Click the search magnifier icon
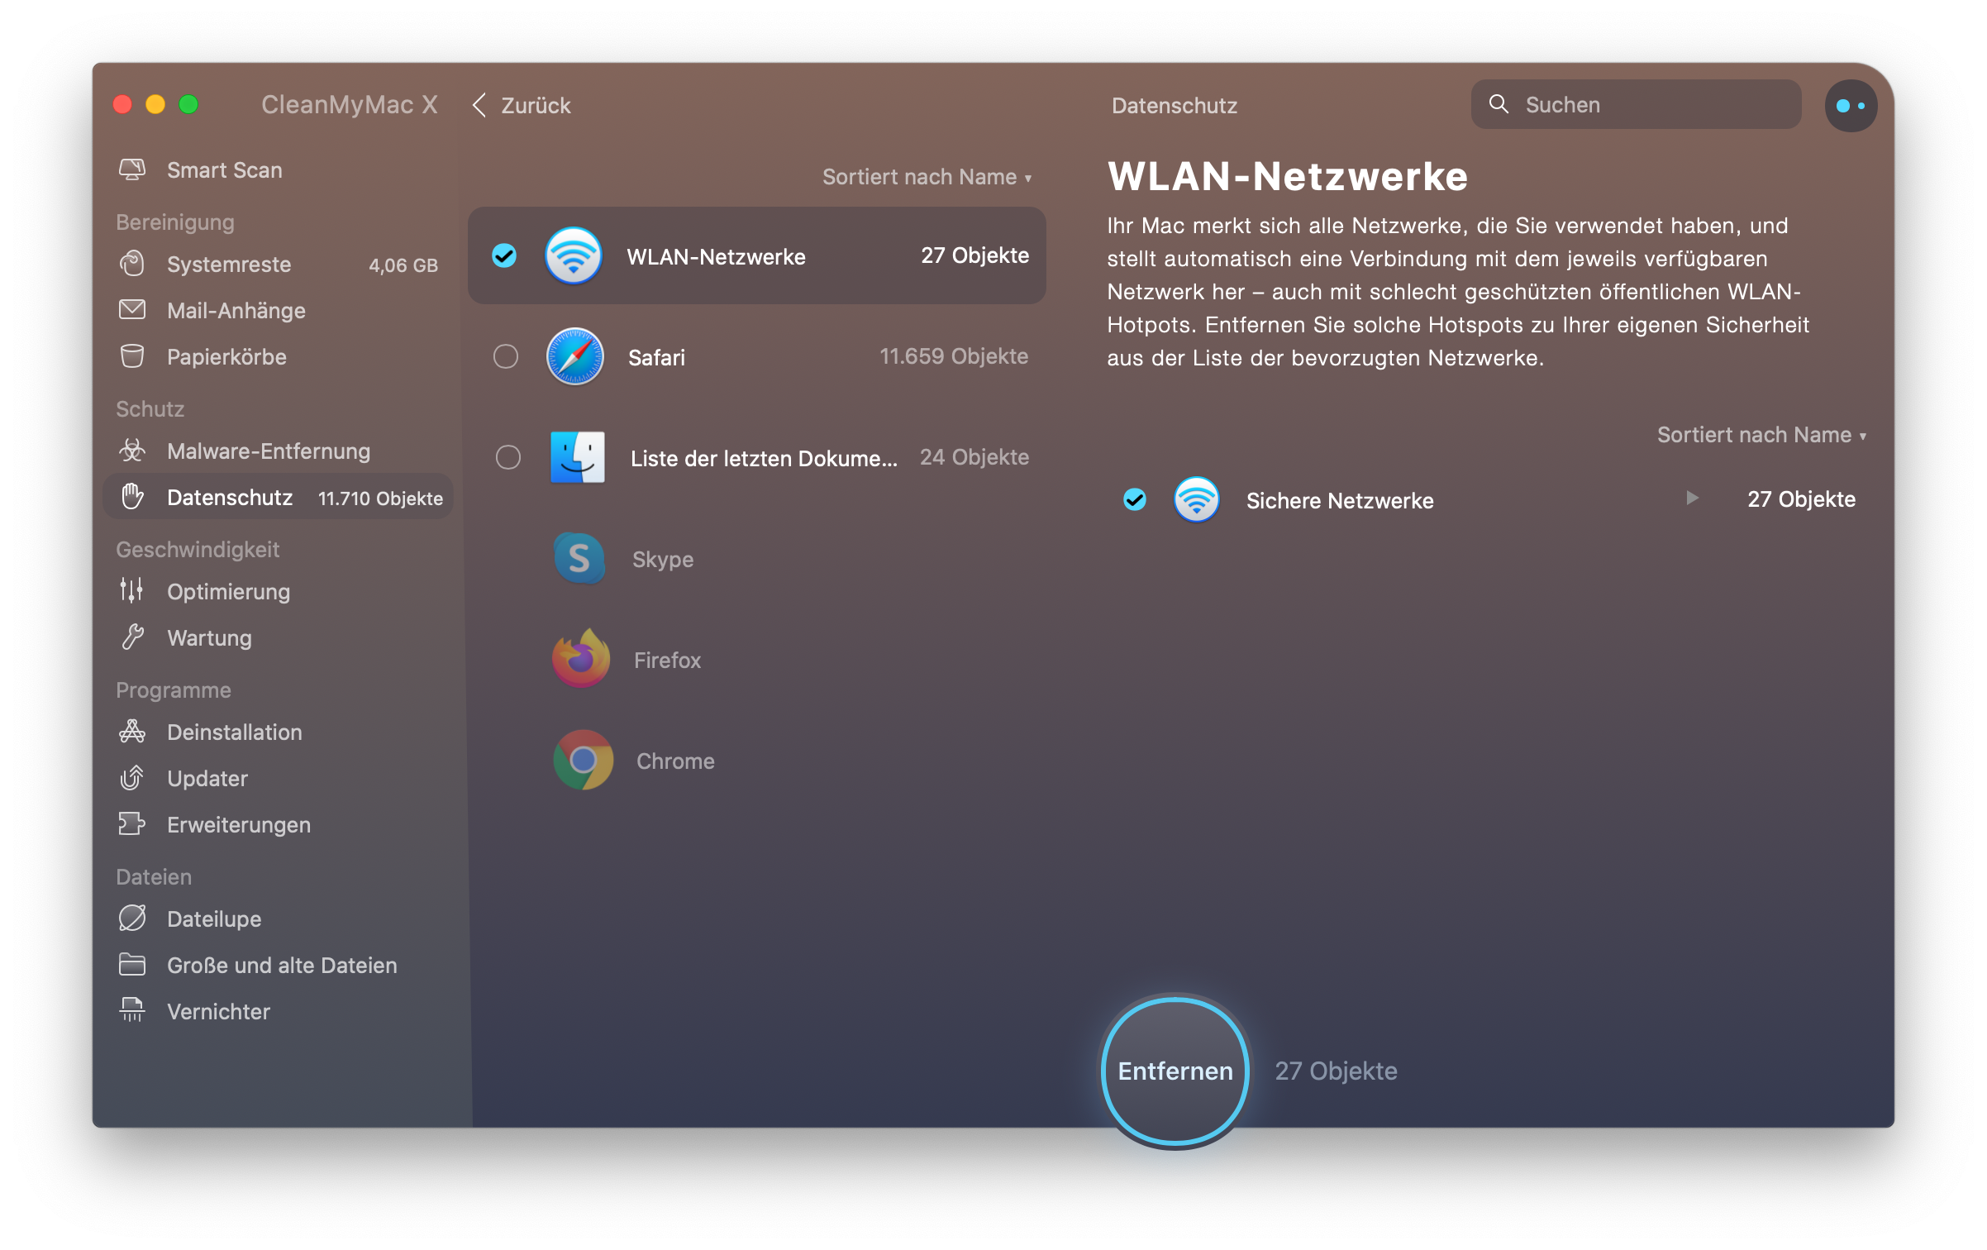The height and width of the screenshot is (1250, 1987). click(x=1499, y=104)
